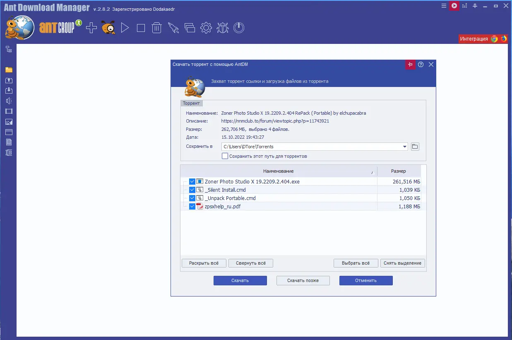Click Раскрыть всё button
Screen dimensions: 512x340
click(204, 263)
